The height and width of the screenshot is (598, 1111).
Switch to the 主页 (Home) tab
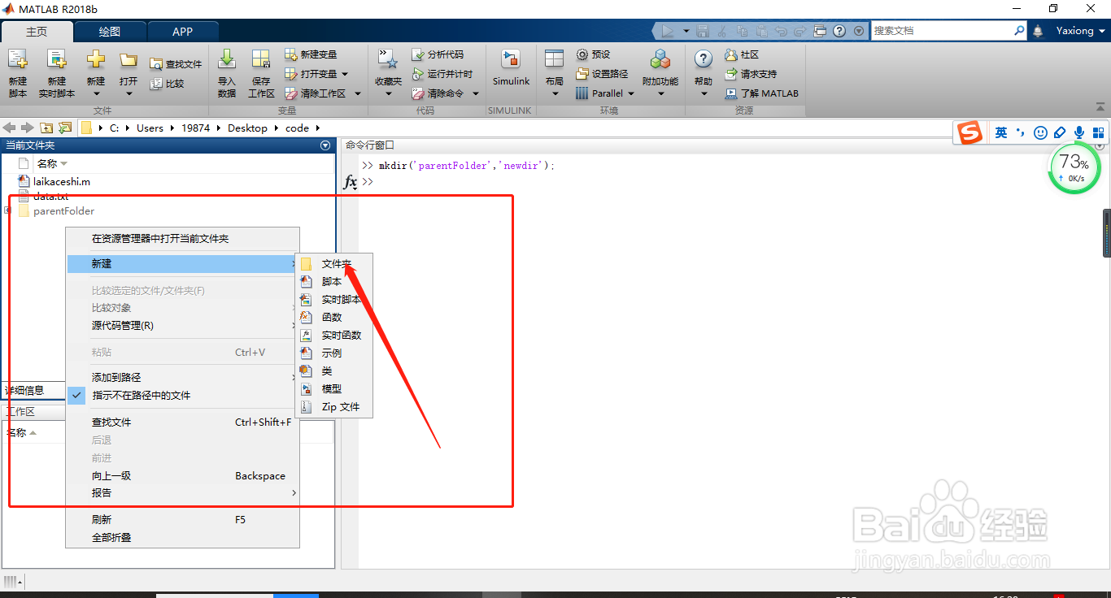click(37, 32)
